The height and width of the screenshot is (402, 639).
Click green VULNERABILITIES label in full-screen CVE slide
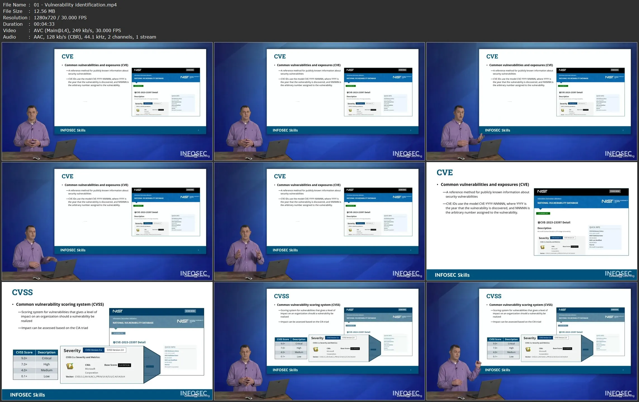(543, 213)
